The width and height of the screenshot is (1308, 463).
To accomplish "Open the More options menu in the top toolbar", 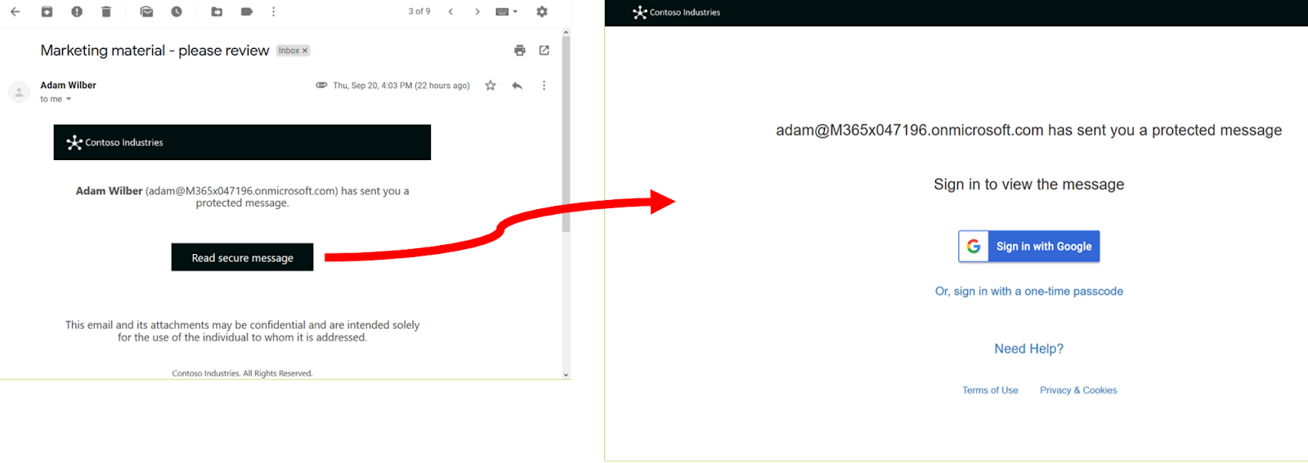I will [273, 11].
